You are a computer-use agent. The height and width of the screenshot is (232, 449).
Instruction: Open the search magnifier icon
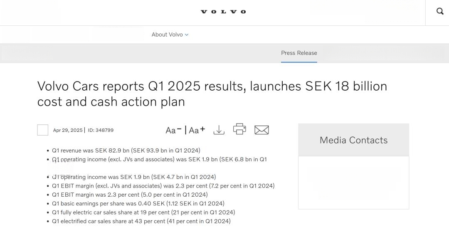click(x=440, y=12)
